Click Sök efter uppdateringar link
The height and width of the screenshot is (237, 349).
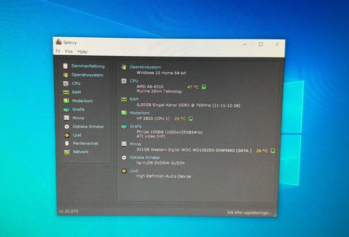(250, 213)
